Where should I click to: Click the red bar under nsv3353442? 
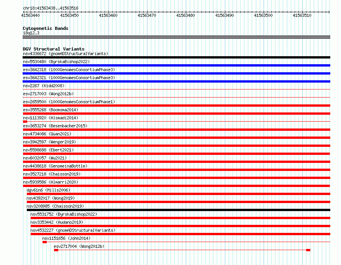pyautogui.click(x=180, y=226)
